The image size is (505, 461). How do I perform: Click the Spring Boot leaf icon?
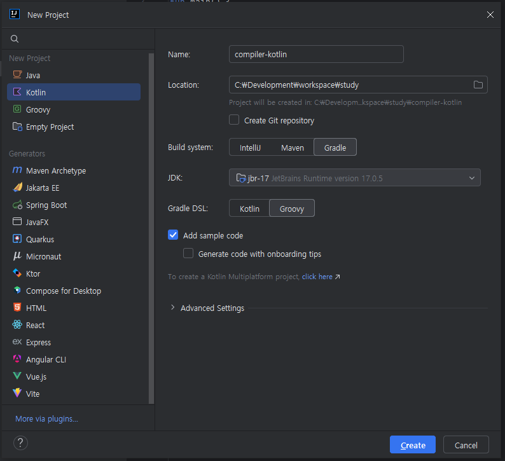[x=17, y=205]
